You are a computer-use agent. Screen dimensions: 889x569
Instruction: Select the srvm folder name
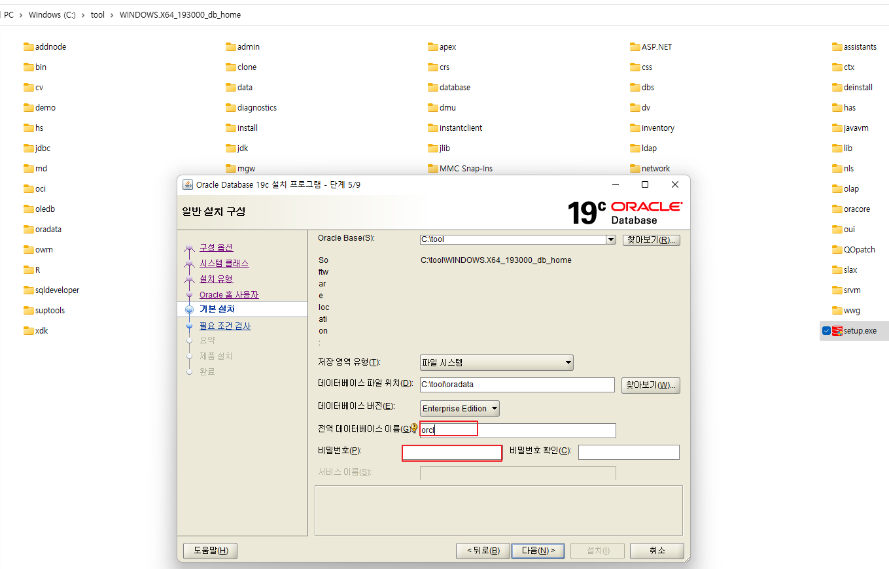point(852,290)
